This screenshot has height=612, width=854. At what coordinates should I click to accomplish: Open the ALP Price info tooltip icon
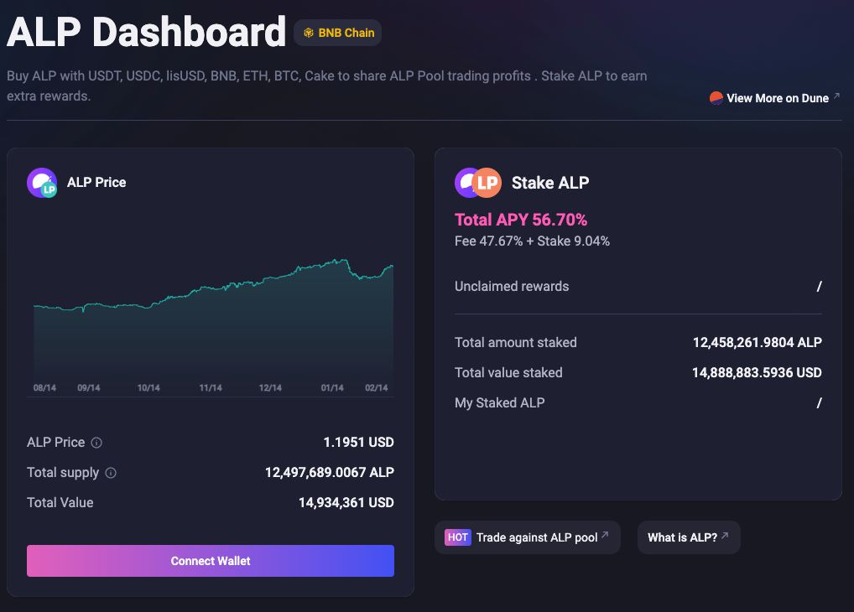(95, 443)
